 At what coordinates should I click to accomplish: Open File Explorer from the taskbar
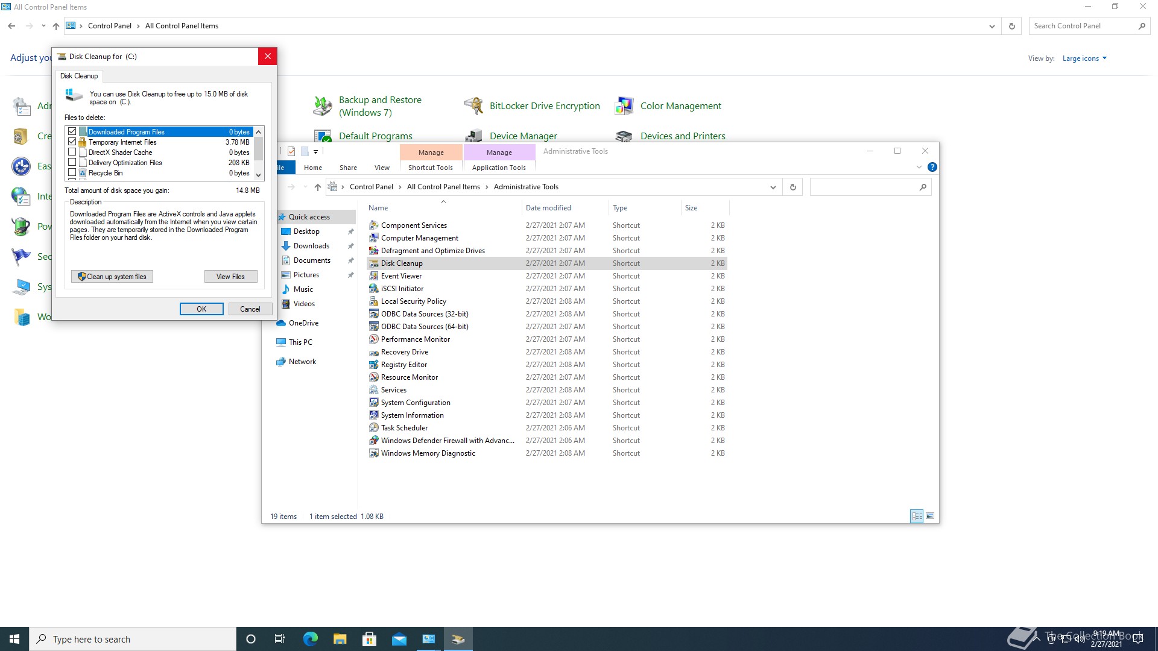(x=340, y=639)
